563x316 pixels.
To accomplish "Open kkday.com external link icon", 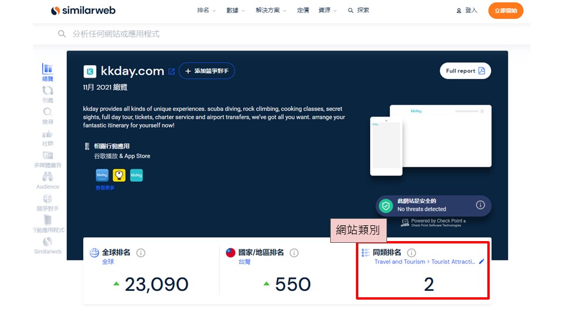I will coord(172,71).
